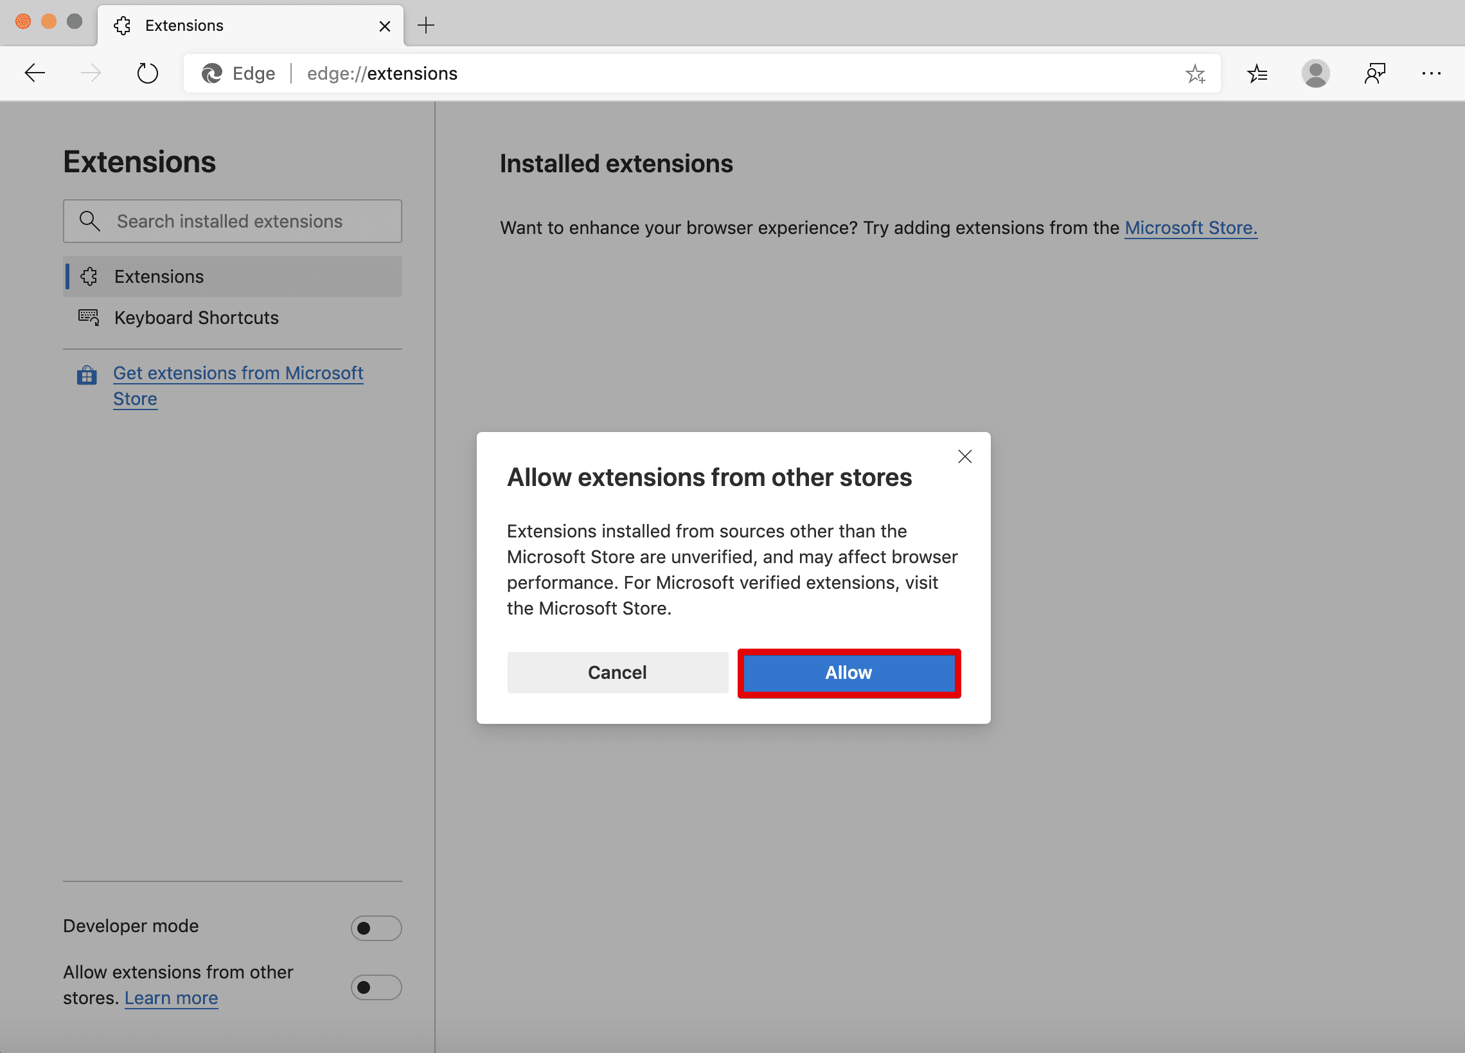Click the Edge logo in the address bar
The image size is (1465, 1053).
[211, 73]
